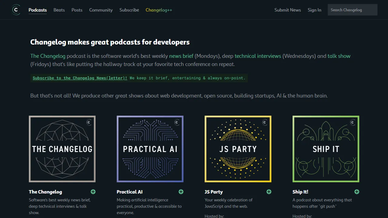388x218 pixels.
Task: Click the Changelog logo icon
Action: click(16, 10)
